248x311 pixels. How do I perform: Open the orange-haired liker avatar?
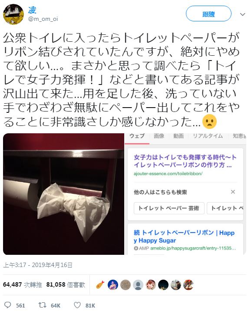point(151,285)
